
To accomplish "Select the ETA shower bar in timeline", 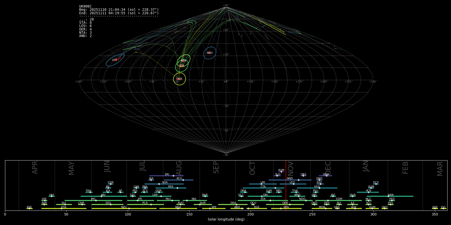I will (x=64, y=208).
